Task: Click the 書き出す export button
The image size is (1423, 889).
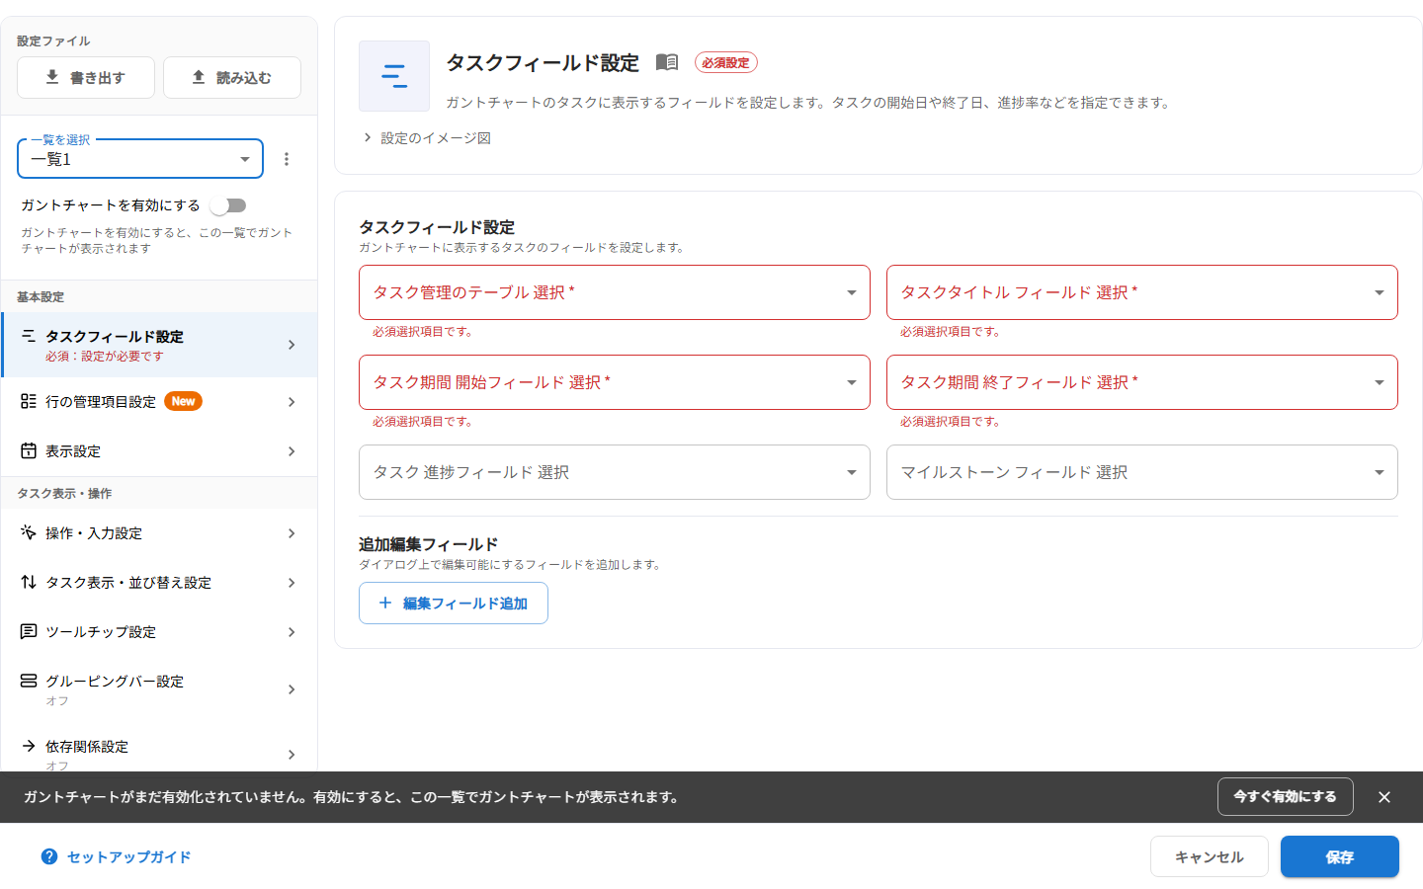Action: click(x=86, y=77)
